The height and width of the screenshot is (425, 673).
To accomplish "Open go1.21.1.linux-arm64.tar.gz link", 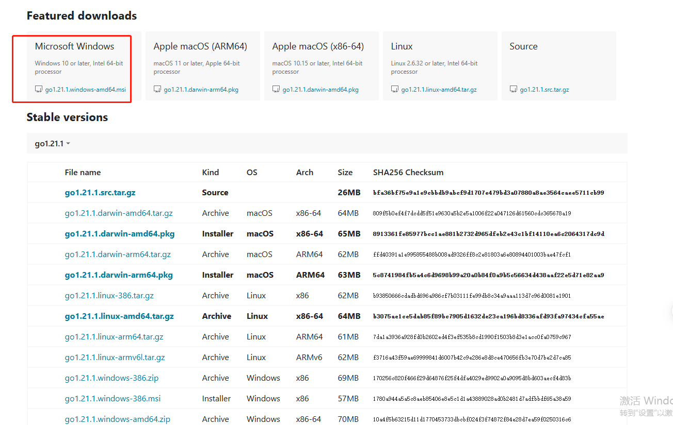I will (x=114, y=337).
